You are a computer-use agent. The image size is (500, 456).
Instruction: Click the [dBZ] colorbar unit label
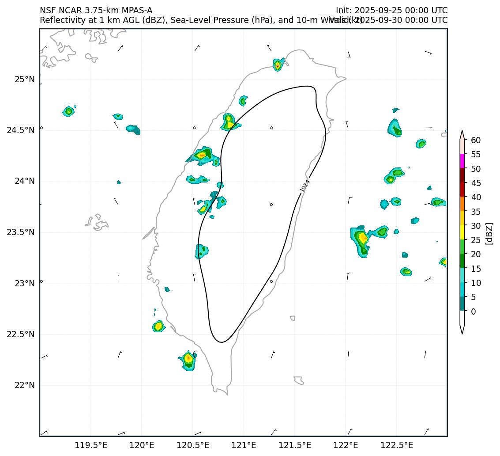(489, 233)
